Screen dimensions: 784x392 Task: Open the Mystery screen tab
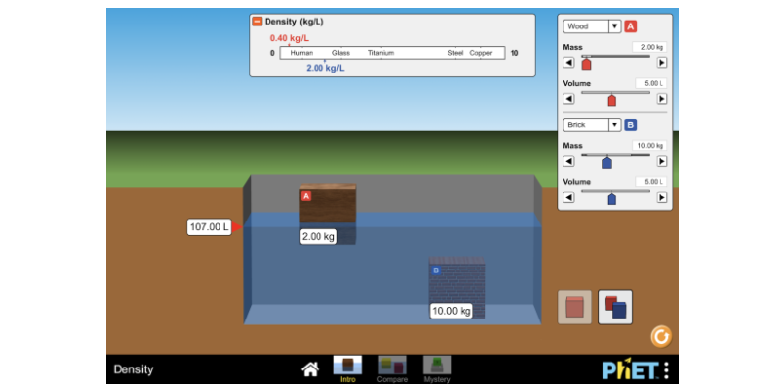pyautogui.click(x=437, y=369)
